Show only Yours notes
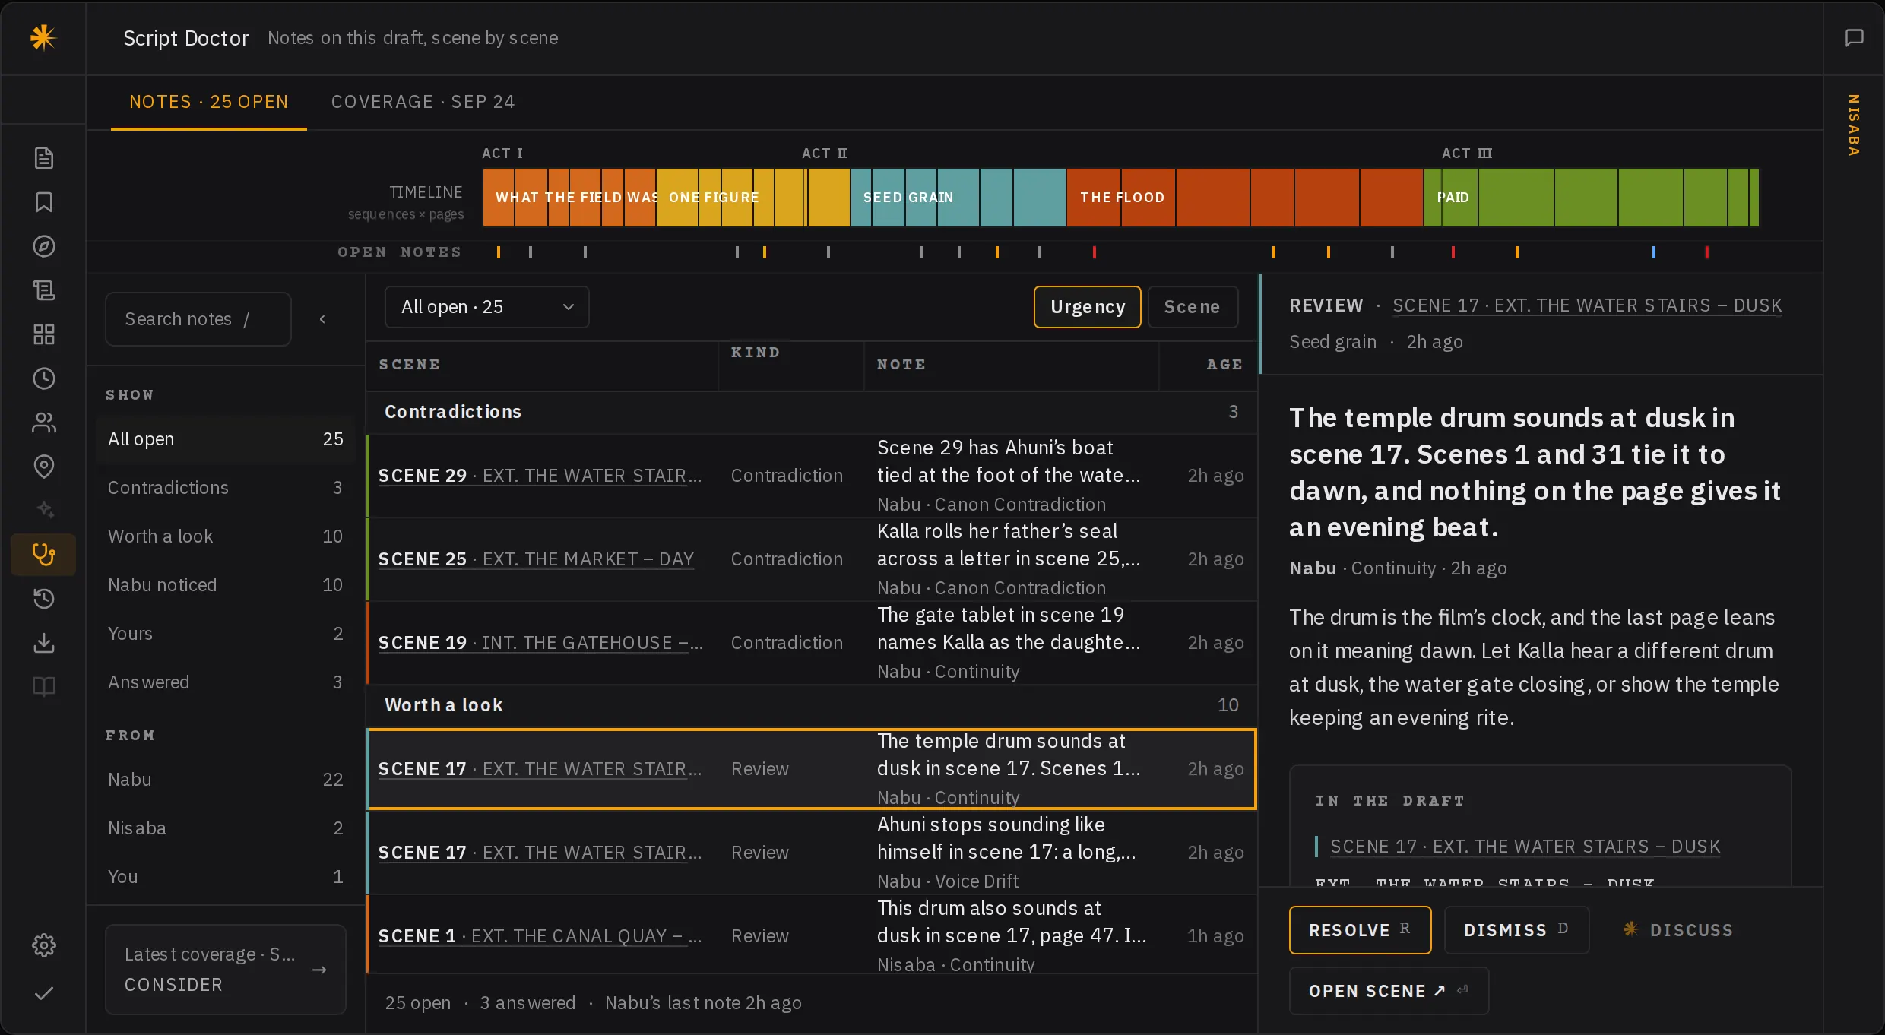This screenshot has width=1885, height=1035. 226,634
